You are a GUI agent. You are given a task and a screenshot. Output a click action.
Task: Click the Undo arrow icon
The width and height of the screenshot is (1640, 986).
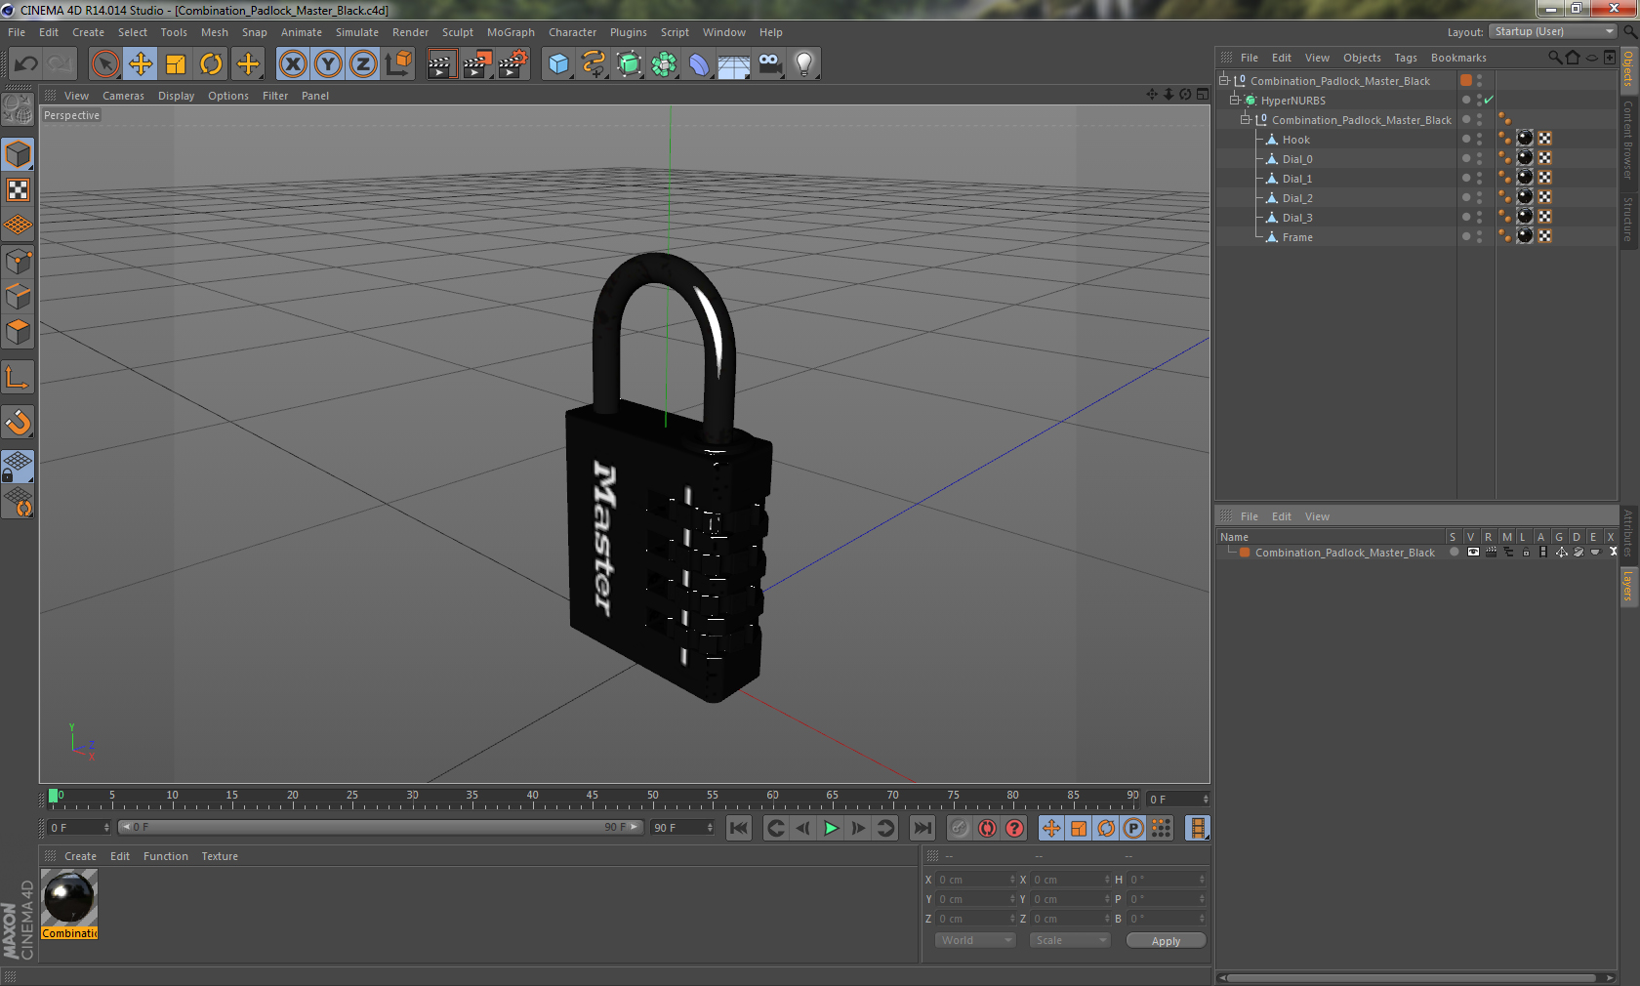[x=26, y=64]
